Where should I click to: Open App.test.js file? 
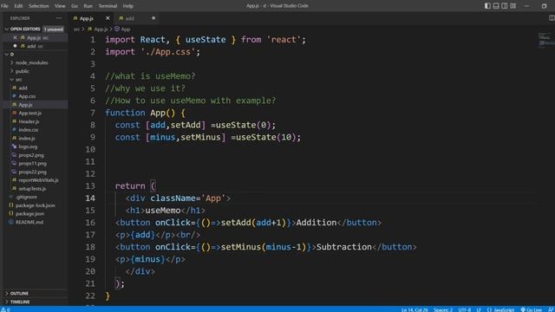pyautogui.click(x=29, y=114)
